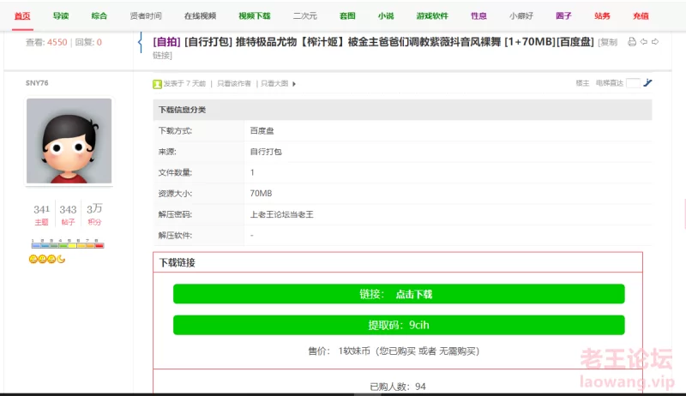This screenshot has width=686, height=396.
Task: Click the 解压密码 label
Action: coord(175,214)
